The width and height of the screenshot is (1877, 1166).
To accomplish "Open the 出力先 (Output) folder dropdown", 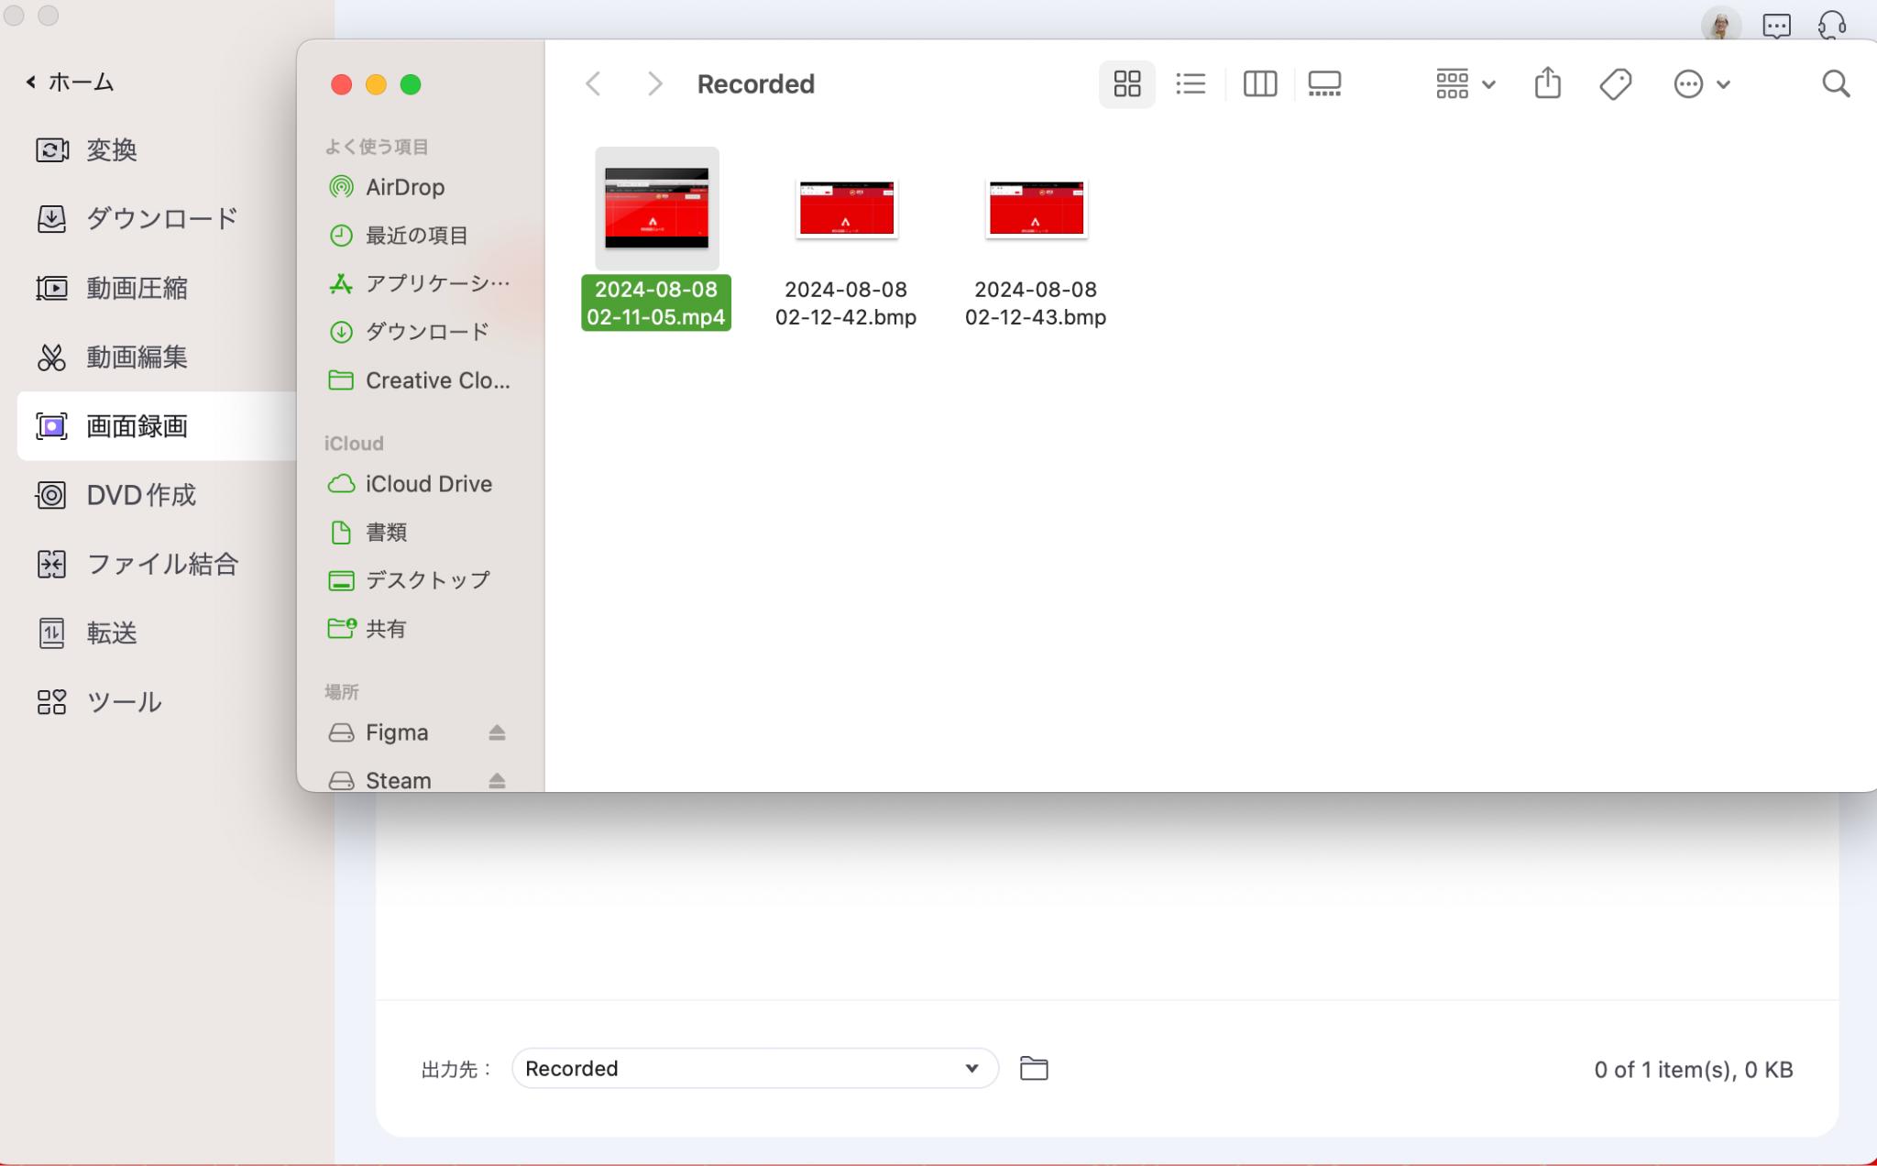I will [x=751, y=1068].
